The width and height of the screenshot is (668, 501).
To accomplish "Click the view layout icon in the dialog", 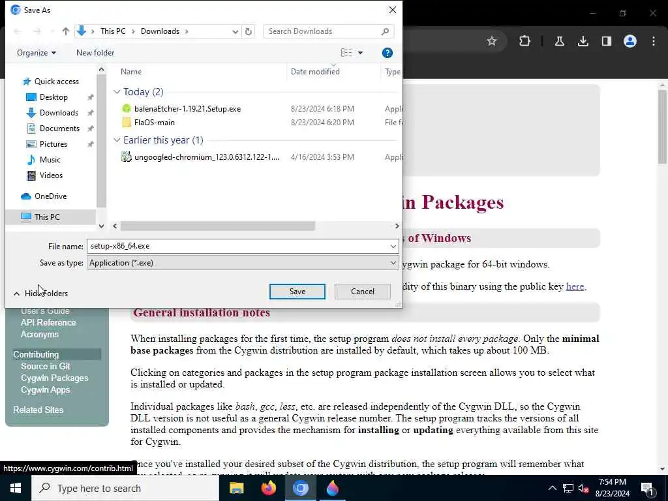I will (x=346, y=52).
